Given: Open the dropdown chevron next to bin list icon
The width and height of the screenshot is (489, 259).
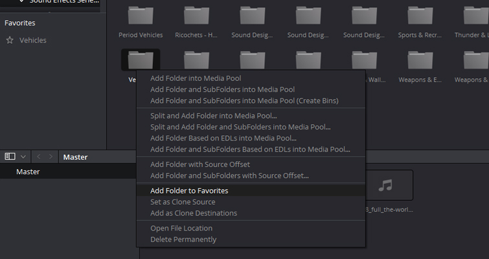Looking at the screenshot, I should point(23,157).
